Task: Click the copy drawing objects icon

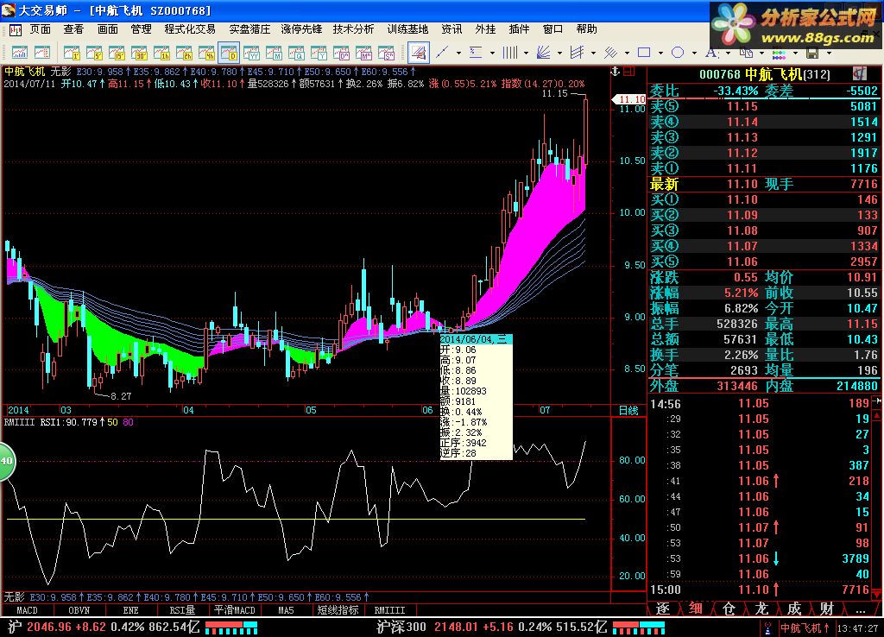Action: click(745, 53)
